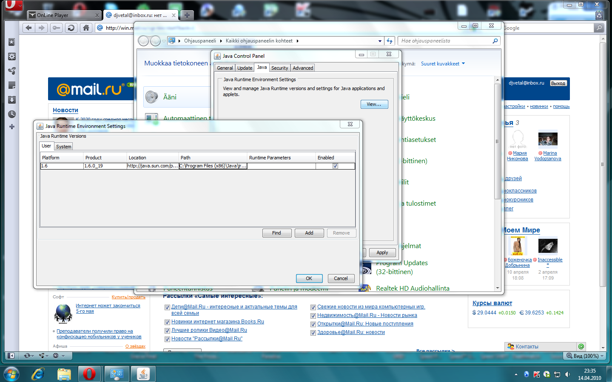The image size is (612, 382).
Task: Click the Add button in JRE Settings
Action: coord(309,233)
